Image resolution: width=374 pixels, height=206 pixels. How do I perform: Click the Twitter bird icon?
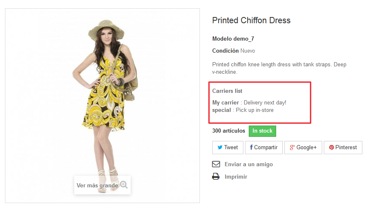coord(220,147)
